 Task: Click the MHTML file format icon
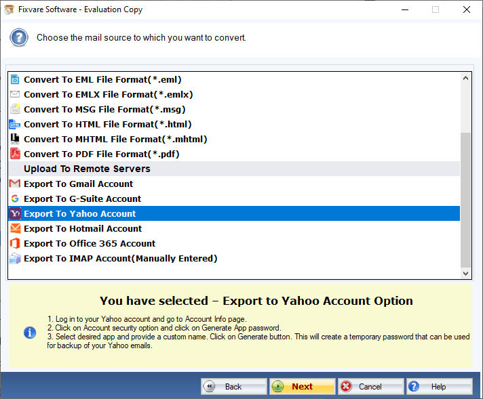[15, 139]
